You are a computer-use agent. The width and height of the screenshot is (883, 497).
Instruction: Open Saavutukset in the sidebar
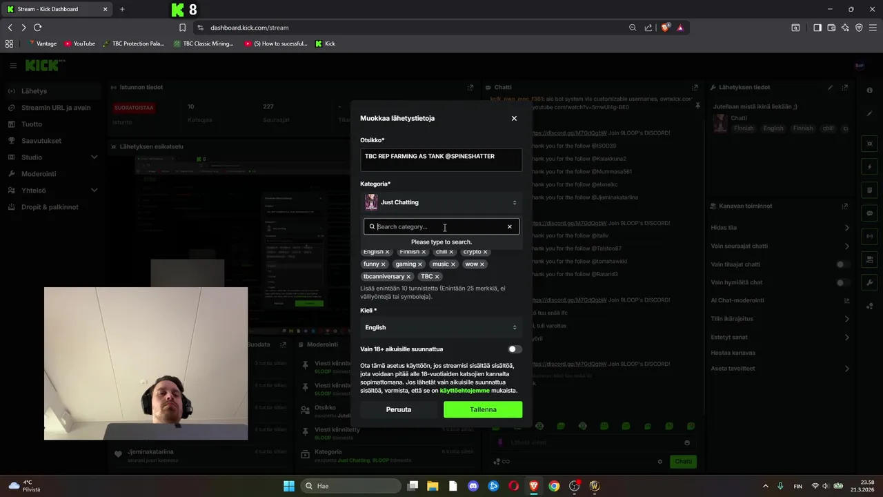tap(52, 141)
